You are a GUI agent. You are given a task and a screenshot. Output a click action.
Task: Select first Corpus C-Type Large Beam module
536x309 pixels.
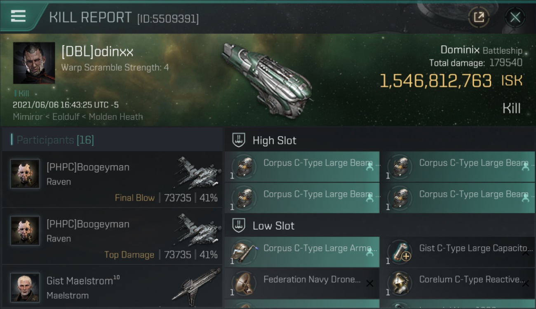pyautogui.click(x=302, y=167)
